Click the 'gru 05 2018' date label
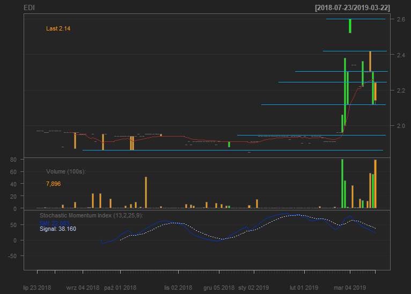This screenshot has height=294, width=411. (x=219, y=288)
